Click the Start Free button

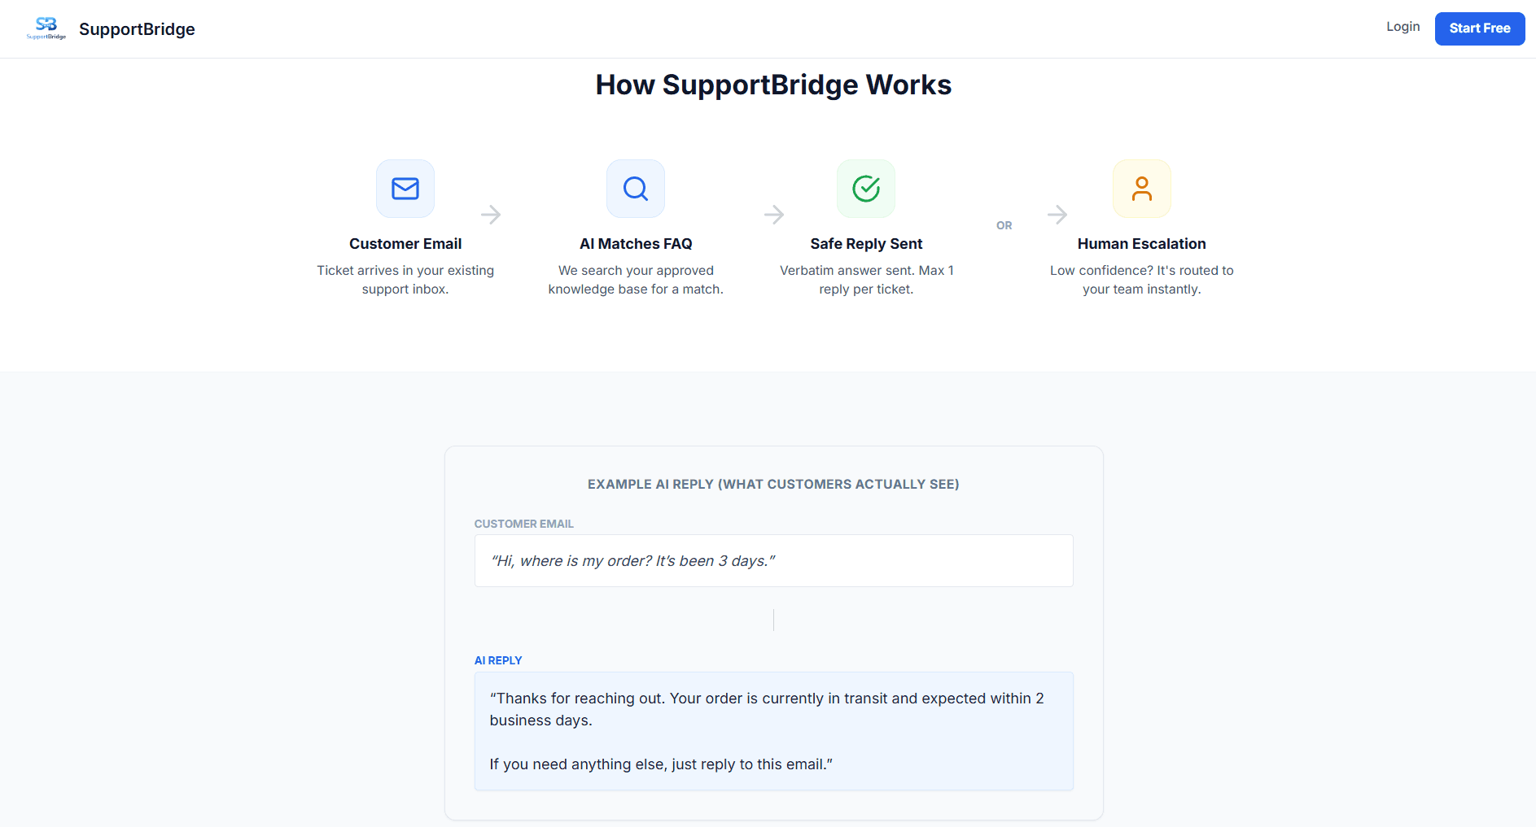pos(1480,28)
